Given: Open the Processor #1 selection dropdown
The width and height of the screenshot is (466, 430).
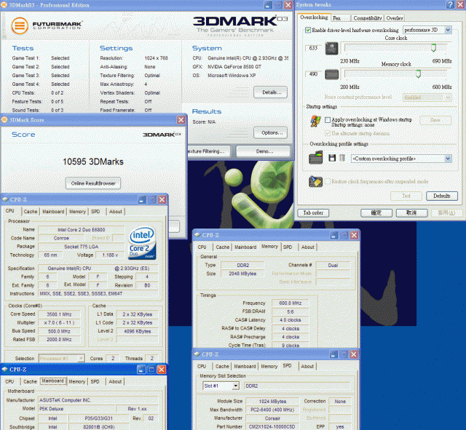Looking at the screenshot, I should point(81,358).
